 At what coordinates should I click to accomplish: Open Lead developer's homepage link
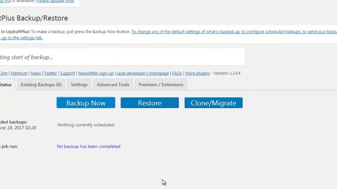[x=143, y=73]
